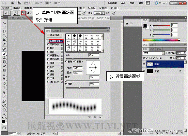Open the brush preset picker arrow
188x136 pixels.
tap(19, 13)
